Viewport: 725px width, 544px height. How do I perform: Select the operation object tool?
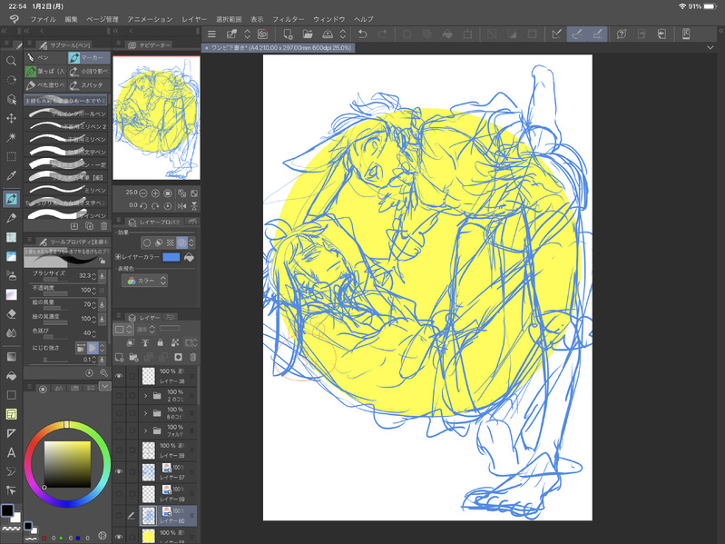[11, 99]
